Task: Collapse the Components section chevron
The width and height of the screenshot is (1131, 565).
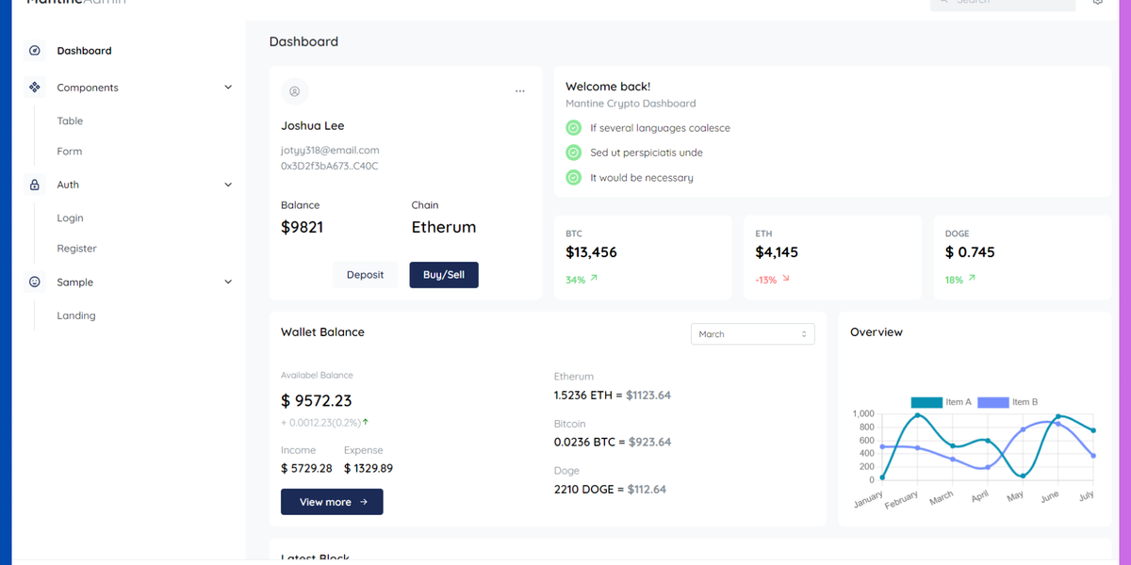Action: coord(227,87)
